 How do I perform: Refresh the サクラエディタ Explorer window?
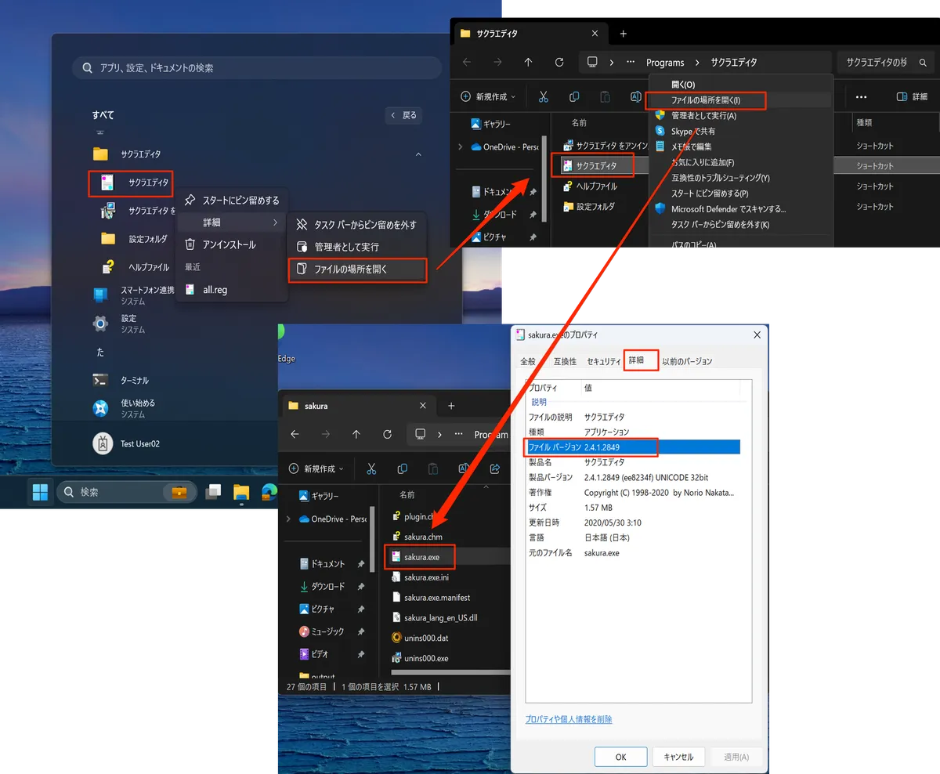tap(559, 63)
